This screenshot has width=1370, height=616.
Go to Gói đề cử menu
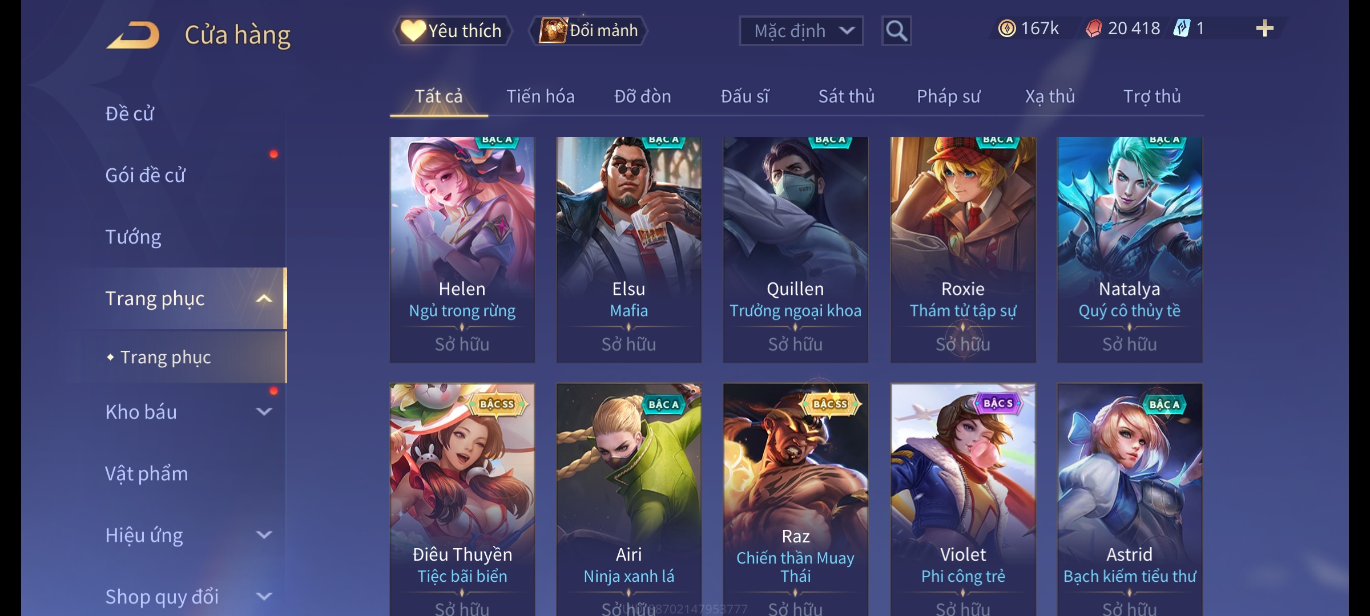click(145, 175)
